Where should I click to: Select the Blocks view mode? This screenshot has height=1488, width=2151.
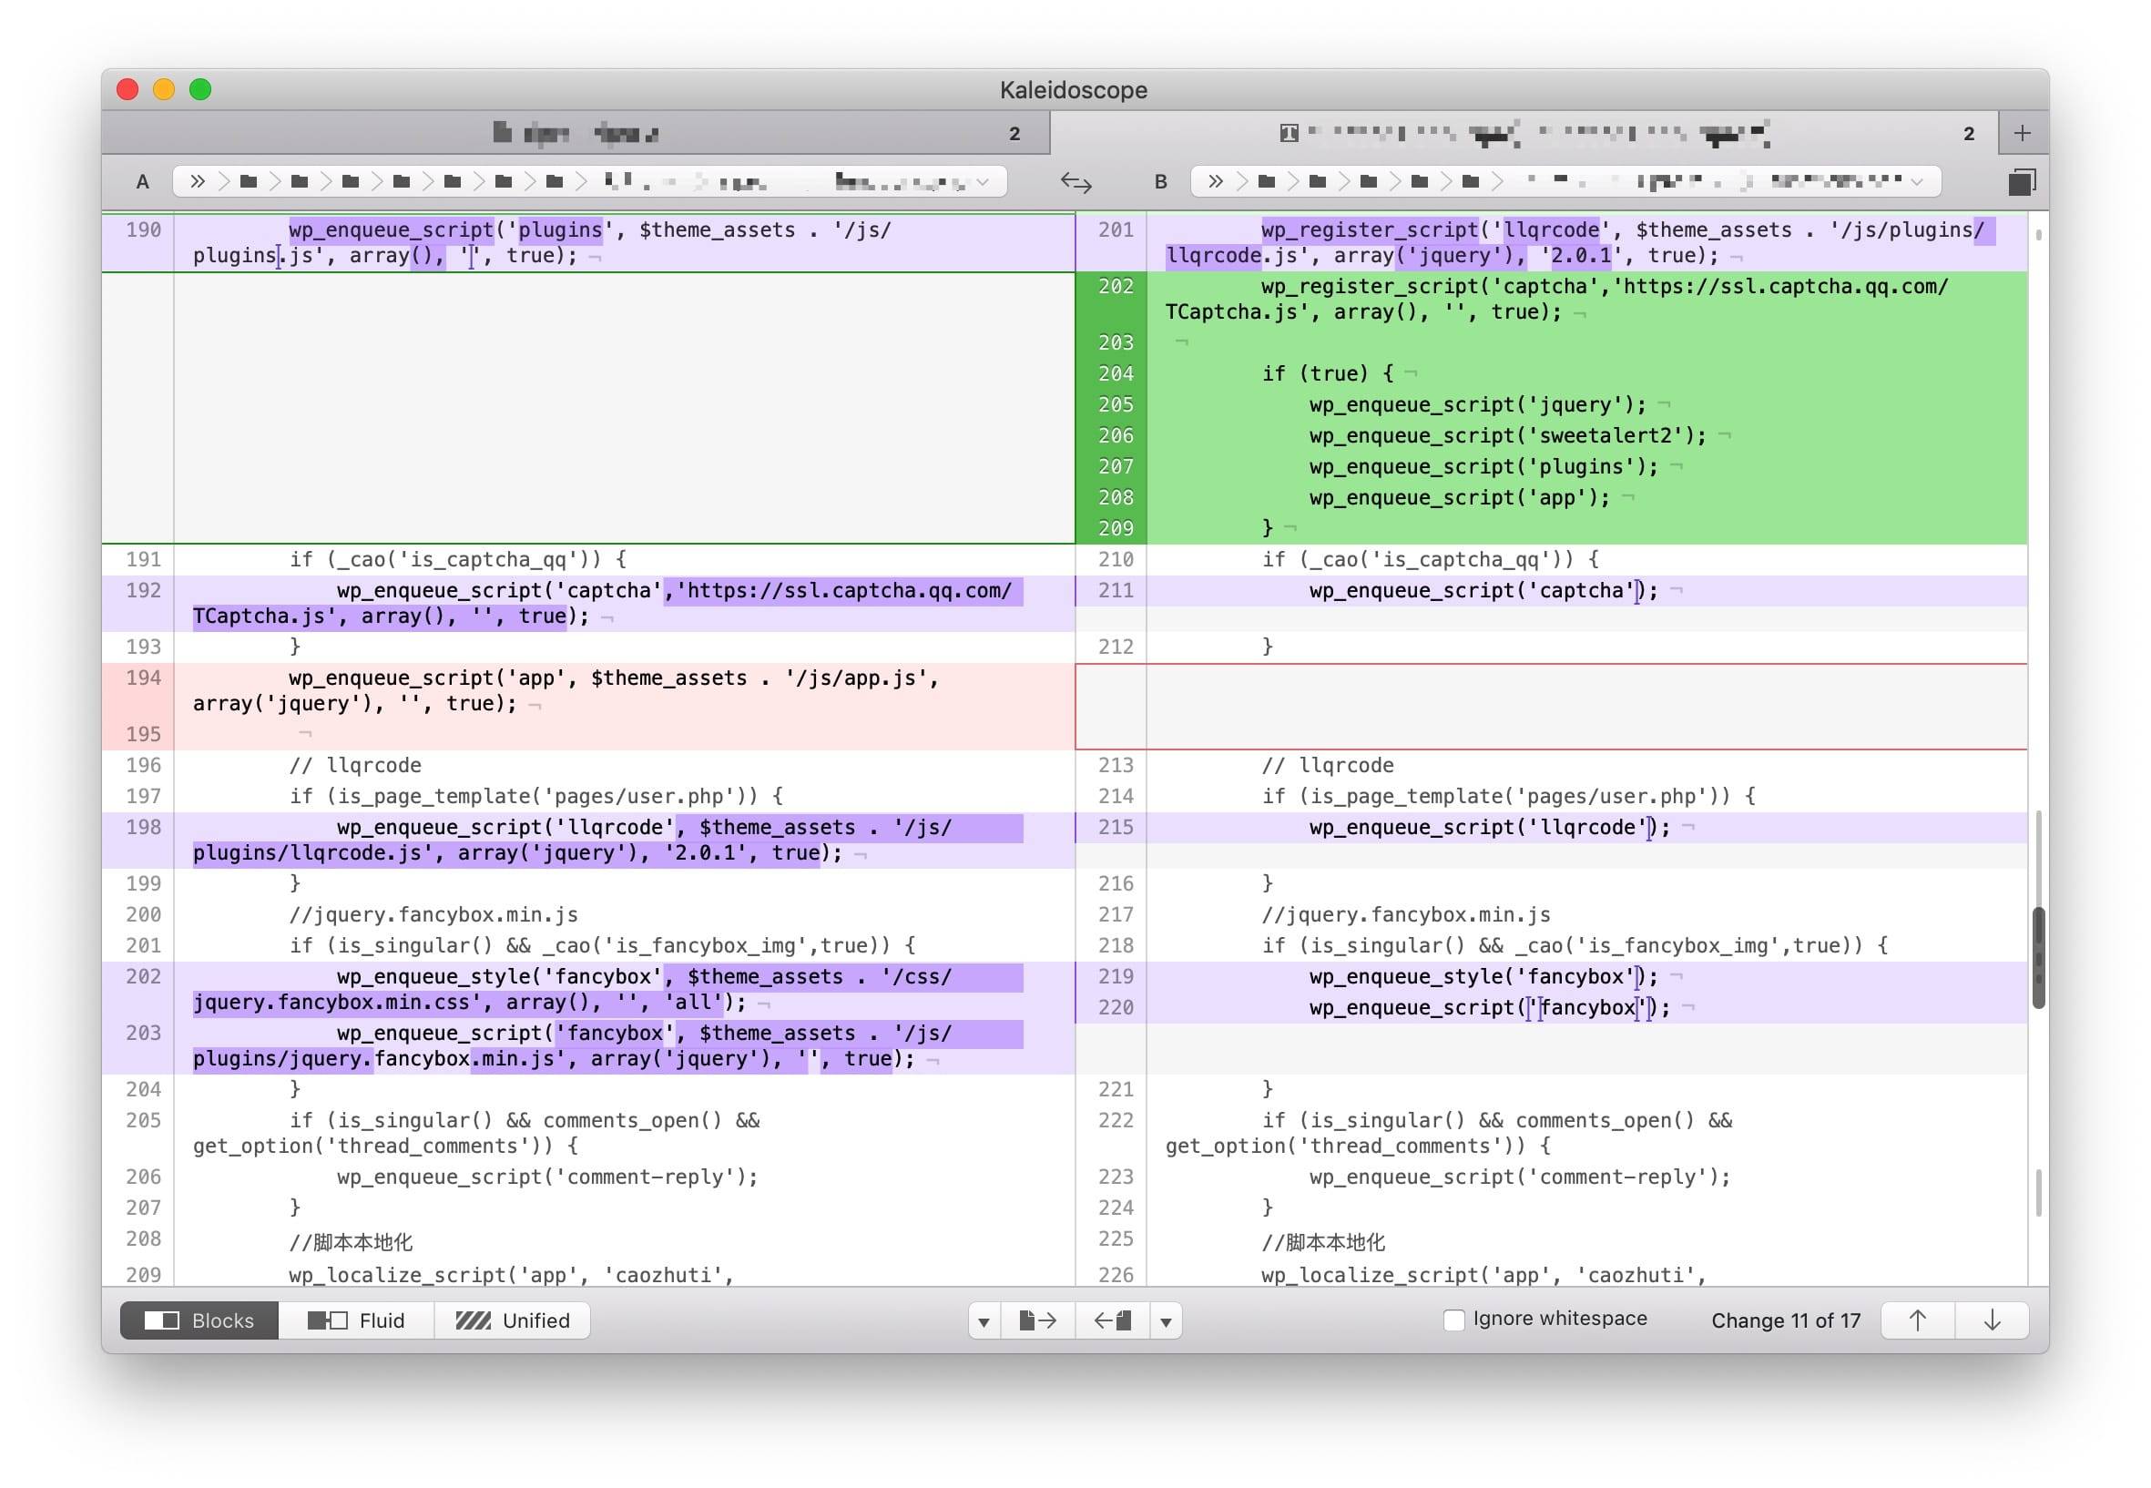[199, 1320]
